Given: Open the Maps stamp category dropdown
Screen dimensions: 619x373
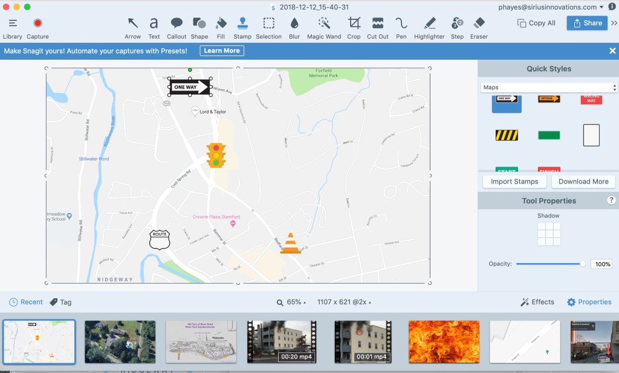Looking at the screenshot, I should pos(548,88).
